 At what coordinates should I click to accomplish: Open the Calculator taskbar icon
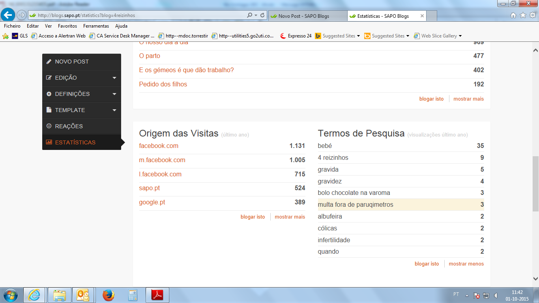133,295
